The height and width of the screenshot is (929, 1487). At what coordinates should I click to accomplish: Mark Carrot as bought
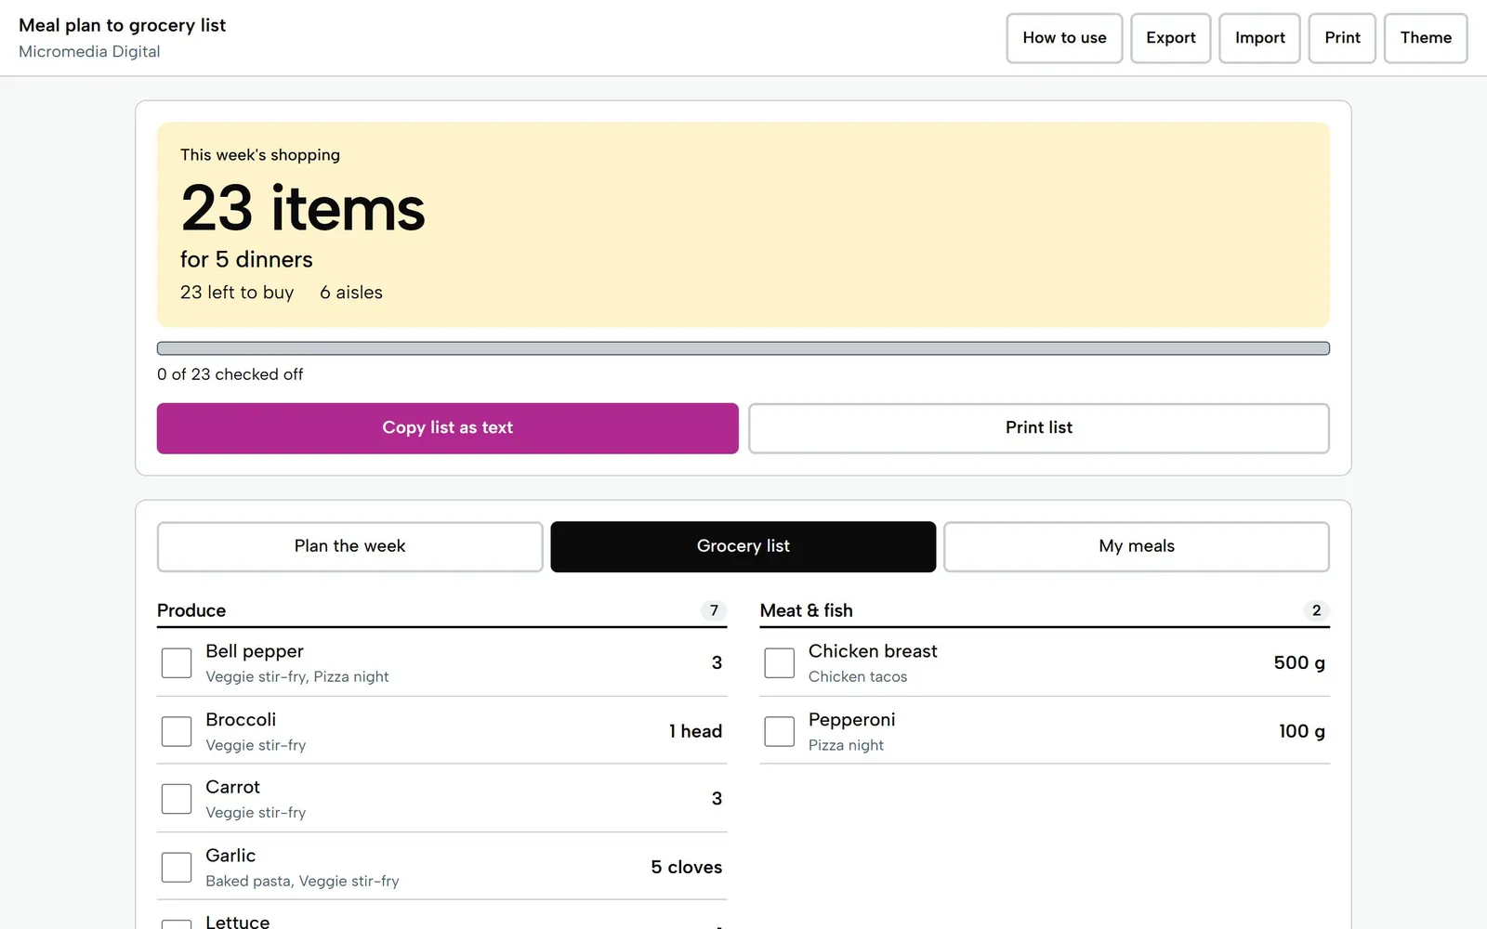click(177, 799)
